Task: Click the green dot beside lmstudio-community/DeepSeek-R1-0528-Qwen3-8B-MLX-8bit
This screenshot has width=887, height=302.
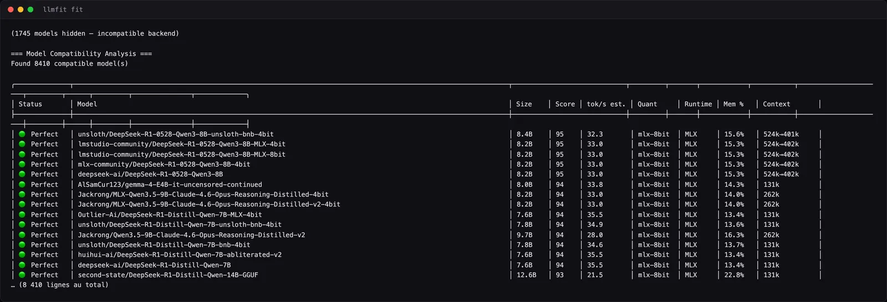Action: tap(22, 154)
